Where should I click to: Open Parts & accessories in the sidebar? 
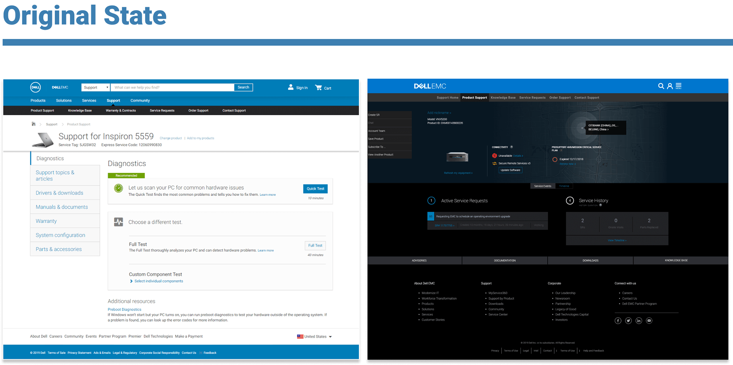(x=65, y=249)
